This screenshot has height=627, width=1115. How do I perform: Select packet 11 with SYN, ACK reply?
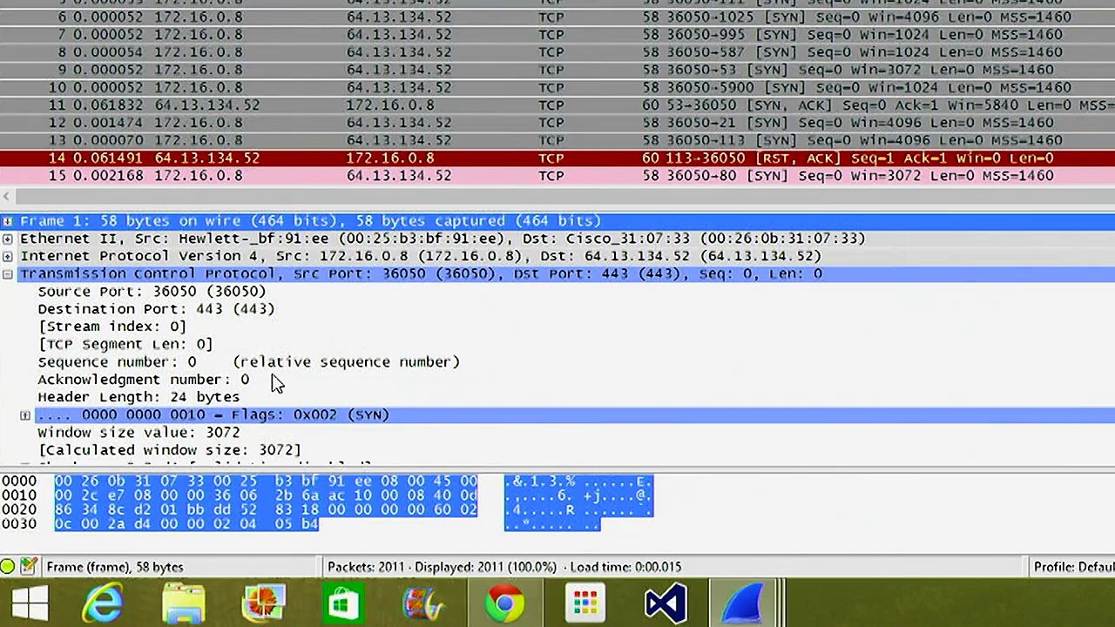tap(557, 104)
